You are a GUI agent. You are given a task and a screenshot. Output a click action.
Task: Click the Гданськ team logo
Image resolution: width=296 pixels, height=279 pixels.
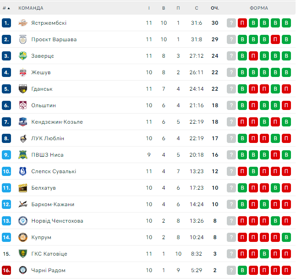tap(23, 89)
